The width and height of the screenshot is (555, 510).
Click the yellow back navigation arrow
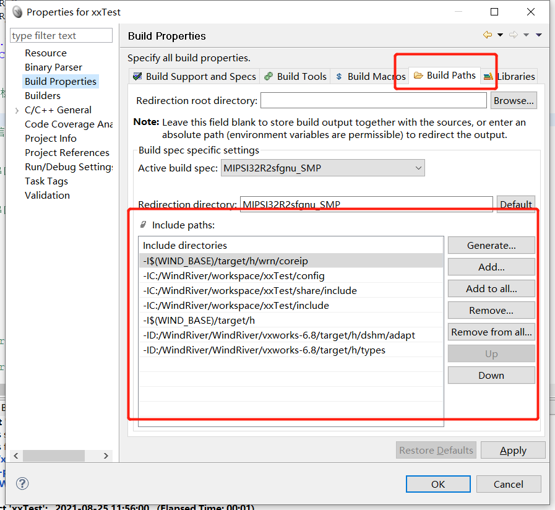coord(488,35)
